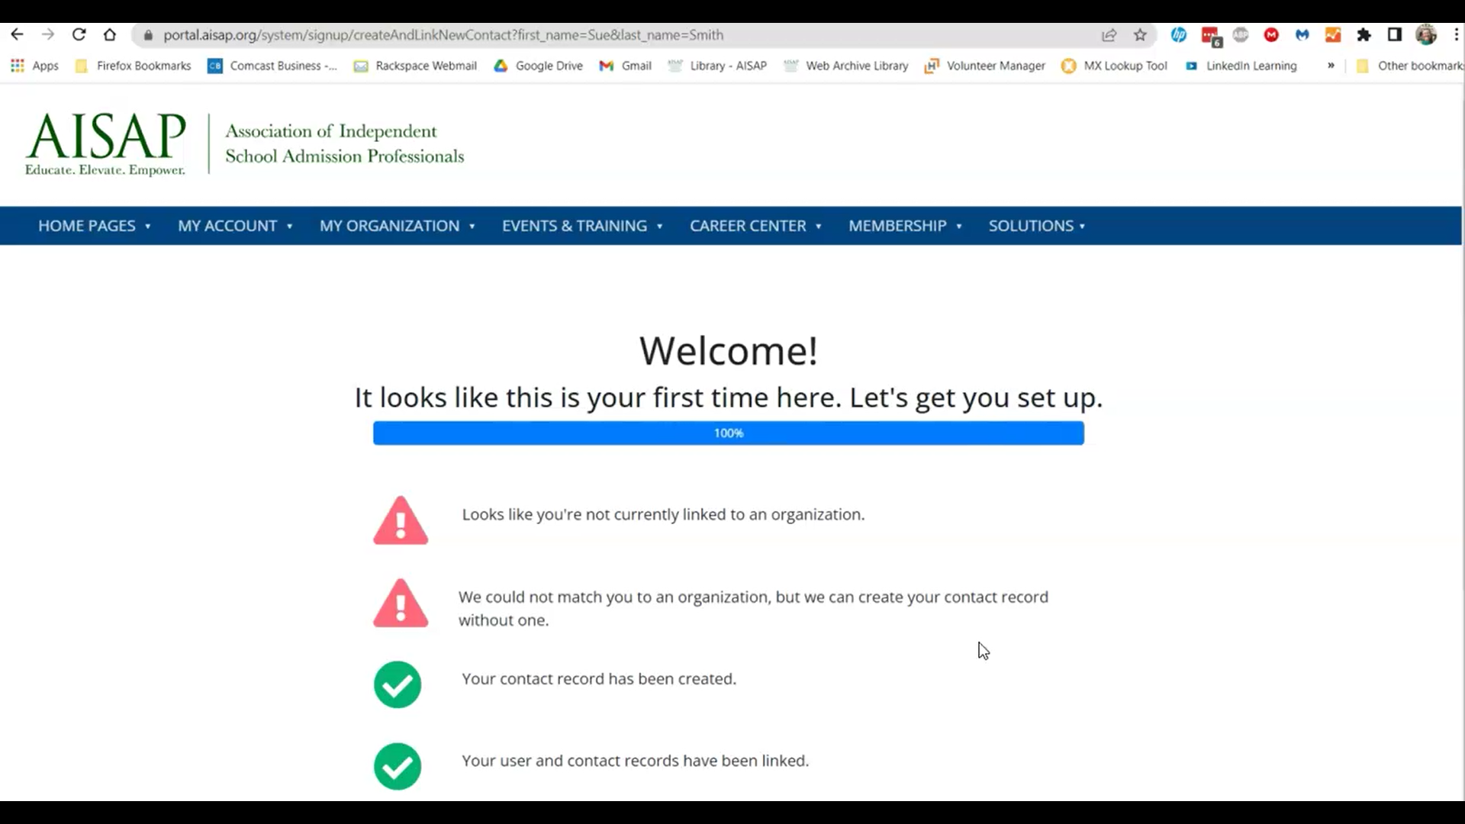Open the Volunteer Manager bookmark
Viewport: 1465px width, 824px height.
[x=984, y=66]
